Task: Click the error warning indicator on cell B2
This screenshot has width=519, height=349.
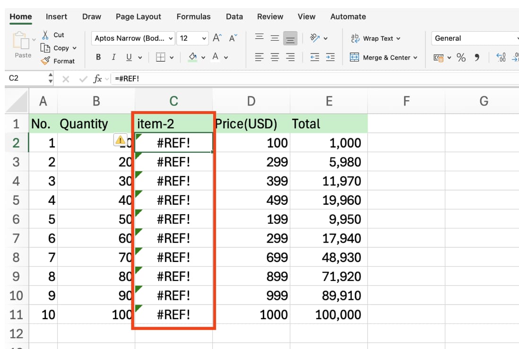Action: pos(121,140)
